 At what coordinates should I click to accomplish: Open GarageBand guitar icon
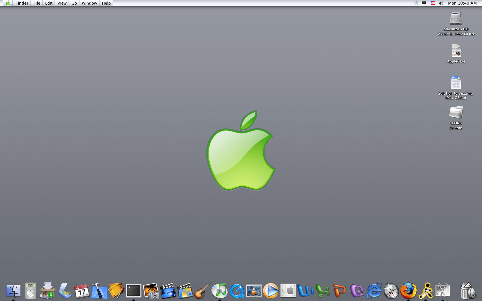[202, 291]
